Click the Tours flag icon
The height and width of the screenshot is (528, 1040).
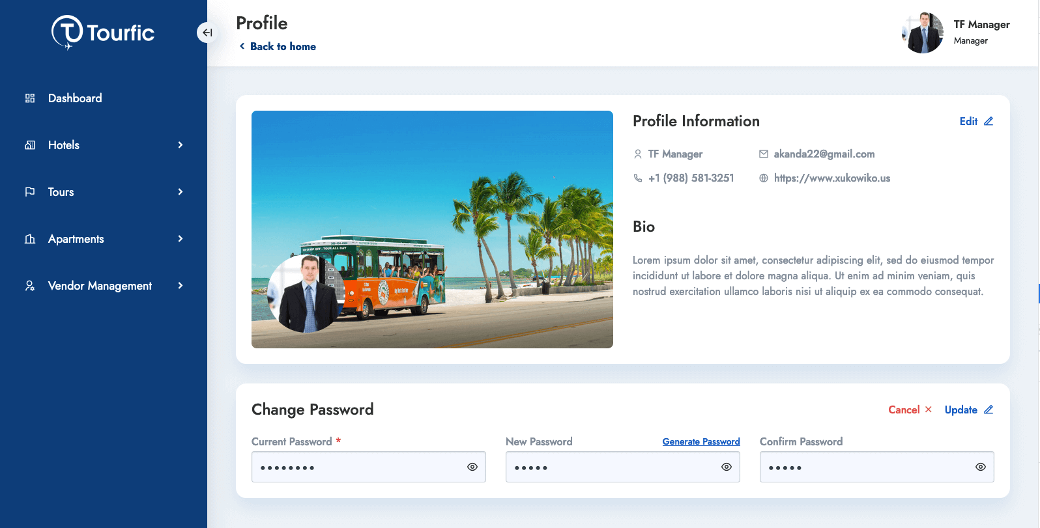[x=30, y=192]
